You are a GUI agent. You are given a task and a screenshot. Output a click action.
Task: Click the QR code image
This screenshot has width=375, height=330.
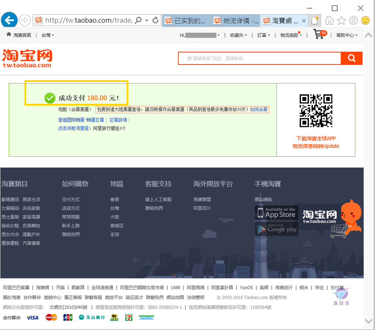316,110
